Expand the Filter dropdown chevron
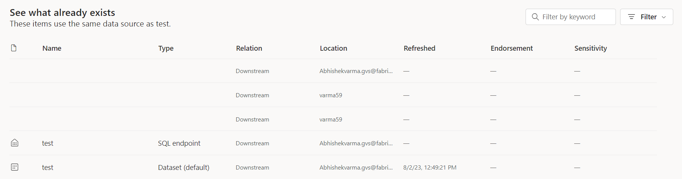Viewport: 682px width, 179px height. click(x=664, y=17)
